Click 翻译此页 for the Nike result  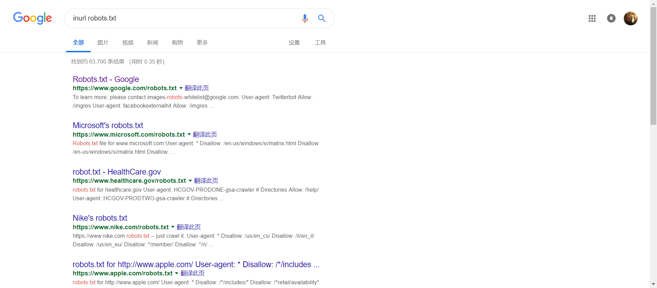[x=189, y=227]
